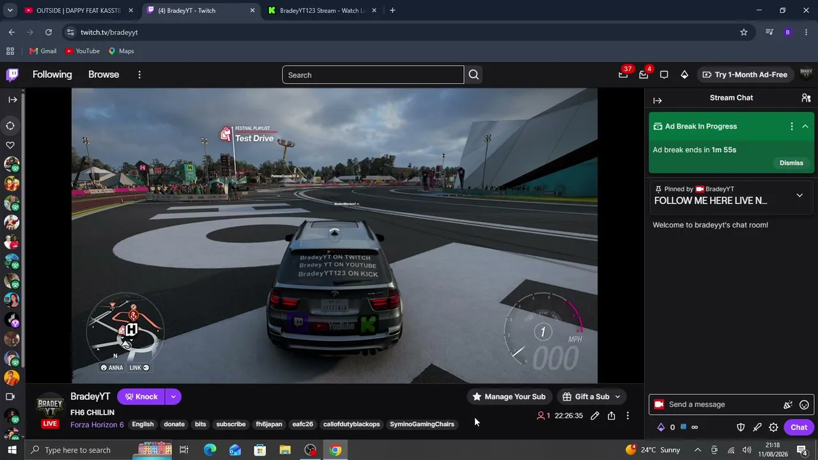Image resolution: width=818 pixels, height=460 pixels.
Task: Show hidden system tray icons
Action: 698,450
